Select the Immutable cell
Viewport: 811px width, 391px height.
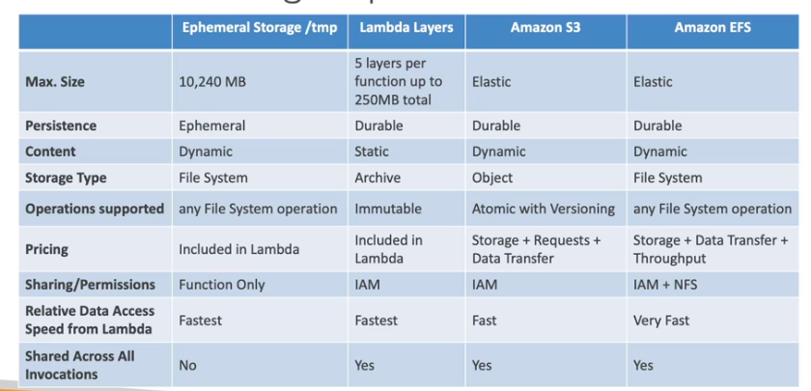tap(387, 209)
